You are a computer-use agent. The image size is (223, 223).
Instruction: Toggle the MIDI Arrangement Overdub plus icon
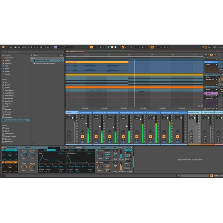(120, 47)
